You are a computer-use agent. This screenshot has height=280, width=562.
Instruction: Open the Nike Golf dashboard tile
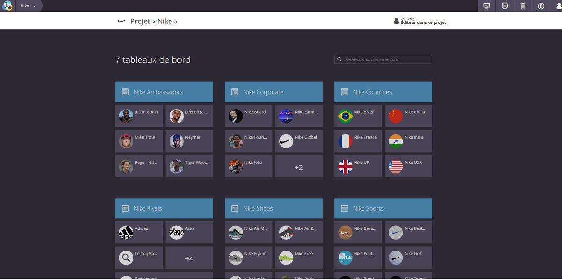[x=408, y=258]
